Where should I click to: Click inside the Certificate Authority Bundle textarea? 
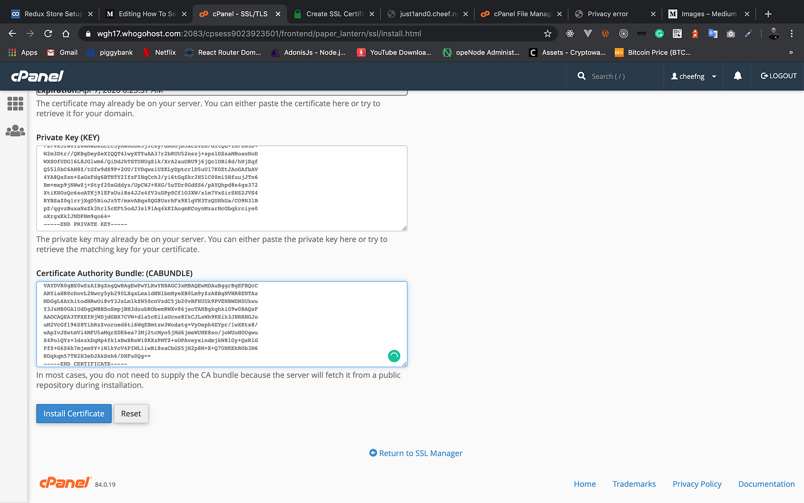[x=222, y=324]
